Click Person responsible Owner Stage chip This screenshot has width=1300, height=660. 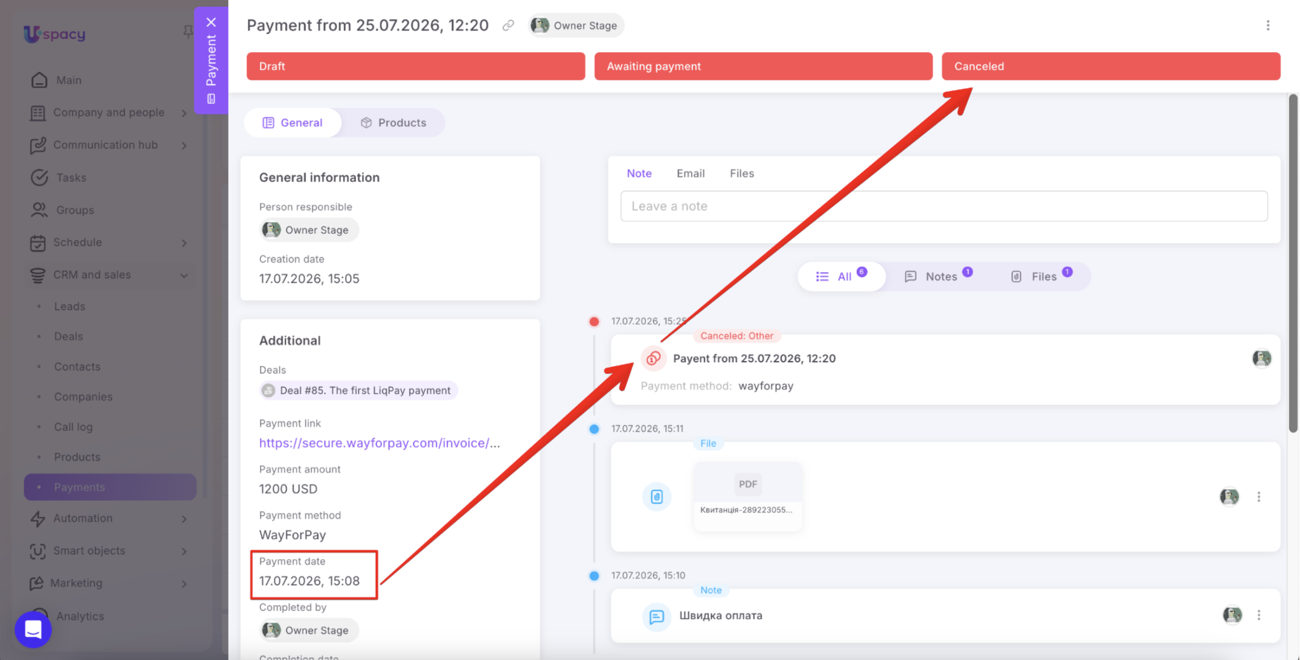coord(309,230)
